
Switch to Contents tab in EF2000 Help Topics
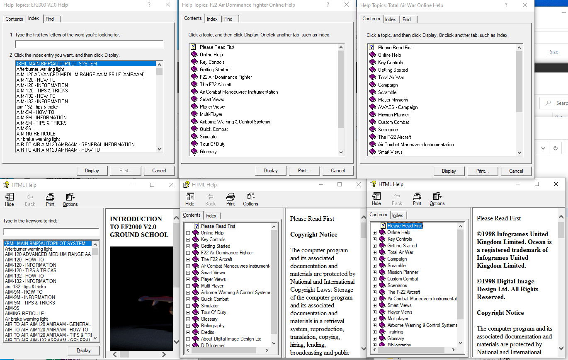pyautogui.click(x=14, y=19)
